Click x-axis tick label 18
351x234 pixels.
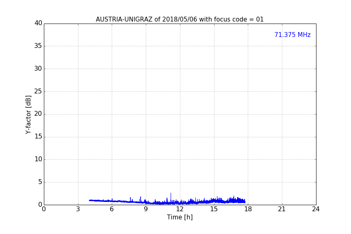(248, 209)
